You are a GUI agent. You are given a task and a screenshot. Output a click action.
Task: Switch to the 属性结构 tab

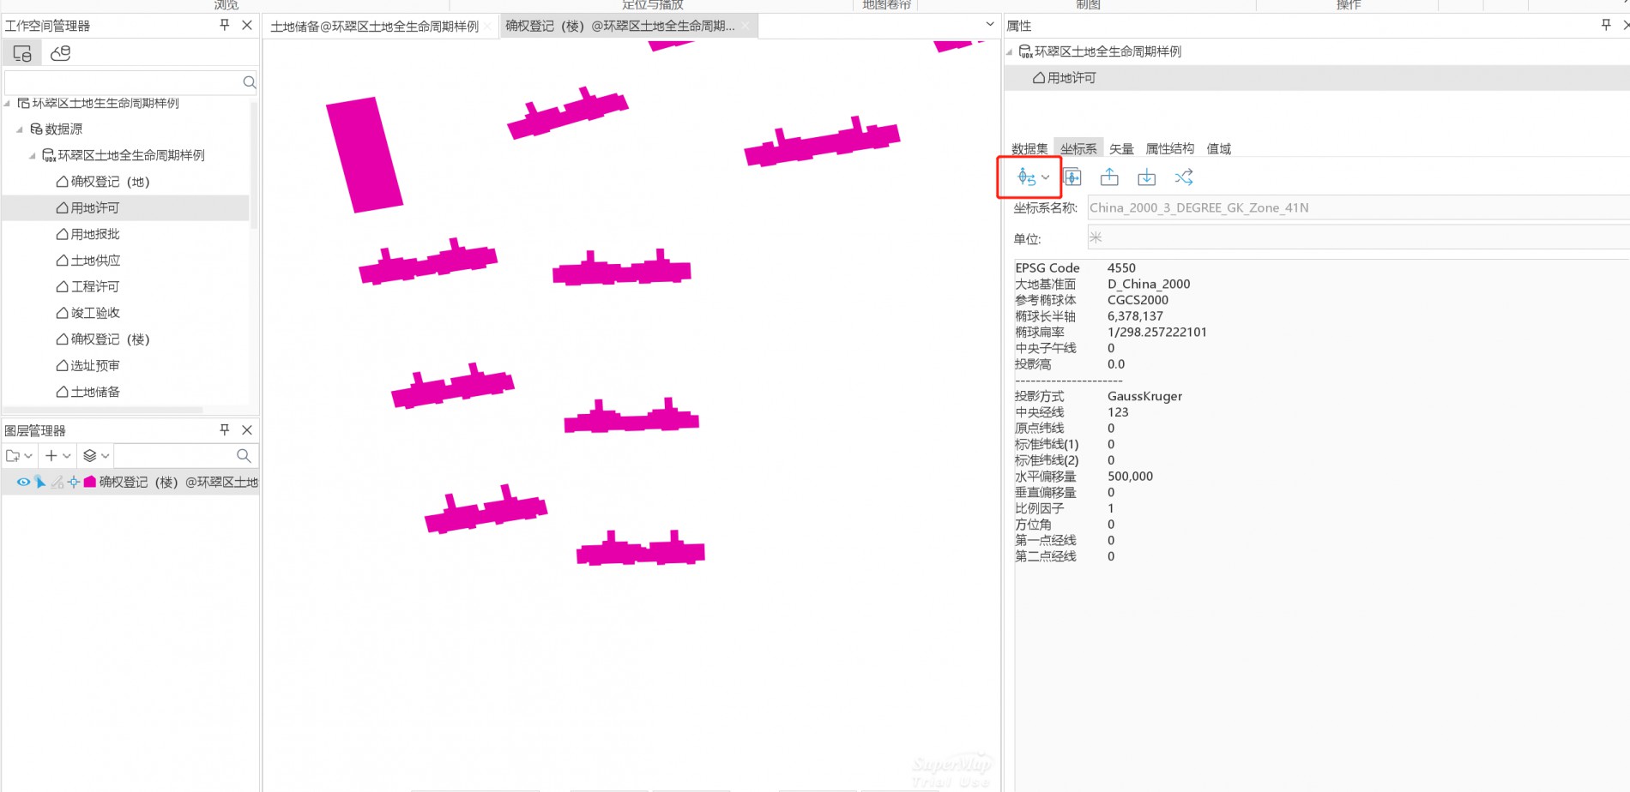[x=1169, y=148]
